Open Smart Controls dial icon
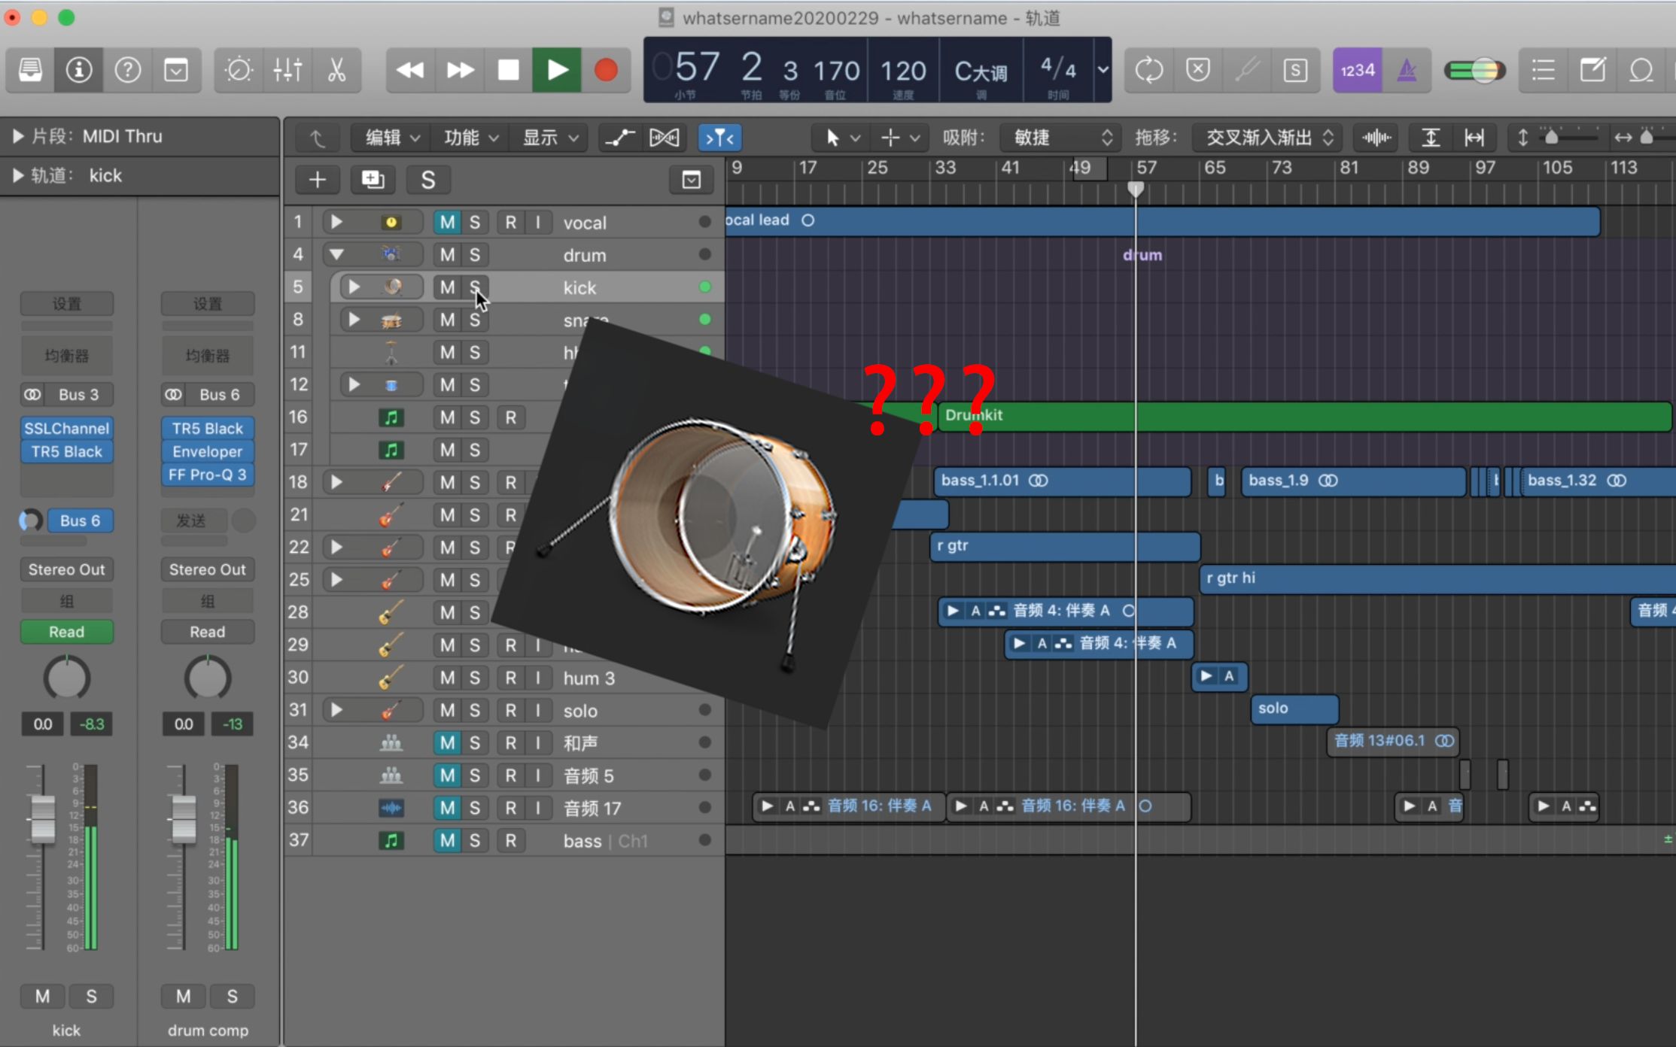This screenshot has width=1676, height=1047. (x=239, y=70)
